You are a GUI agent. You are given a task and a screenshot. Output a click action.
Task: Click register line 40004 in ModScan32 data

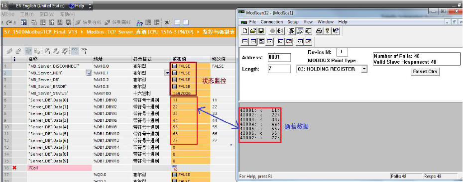259,124
